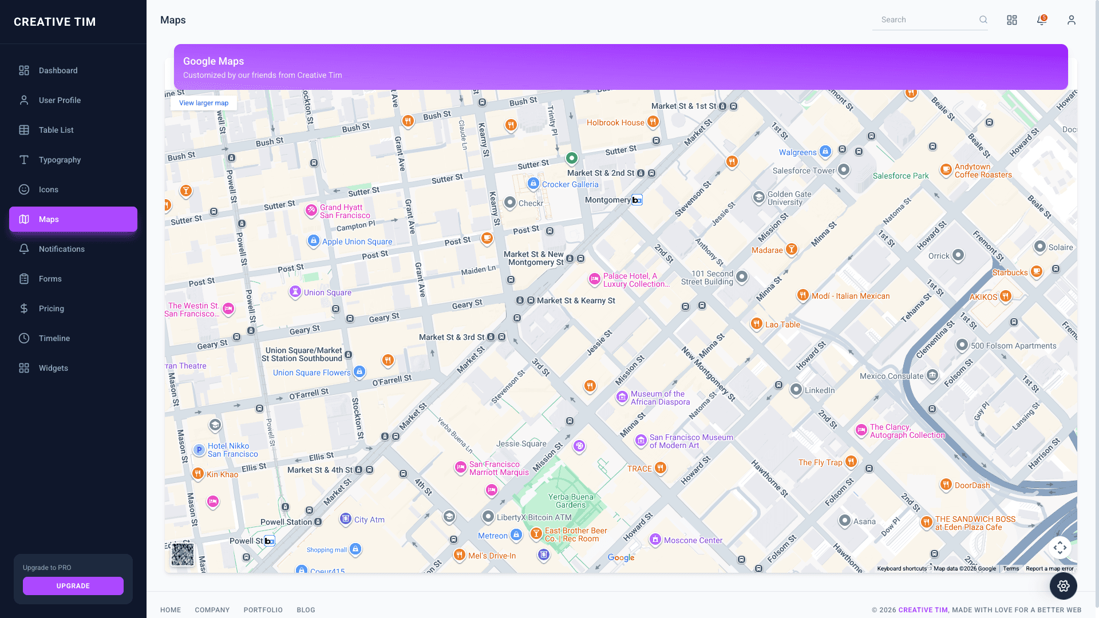The height and width of the screenshot is (618, 1099).
Task: Click the search magnifier icon
Action: [x=983, y=19]
